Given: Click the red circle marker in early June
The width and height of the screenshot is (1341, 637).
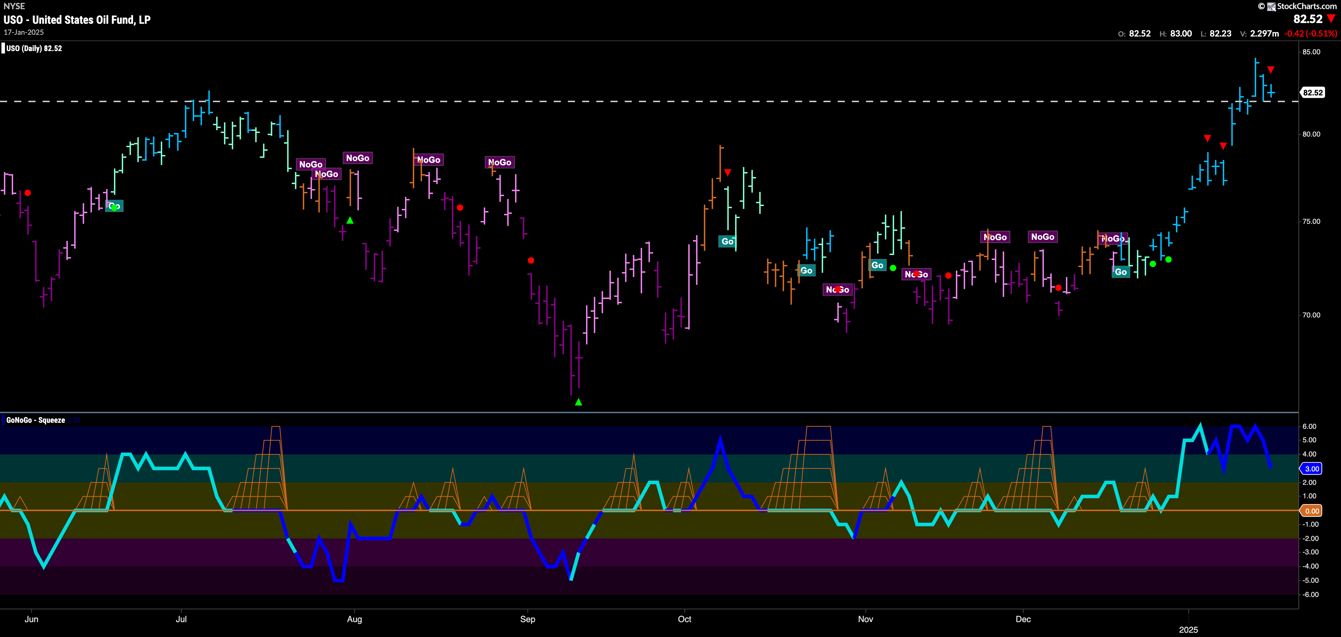Looking at the screenshot, I should click(28, 193).
